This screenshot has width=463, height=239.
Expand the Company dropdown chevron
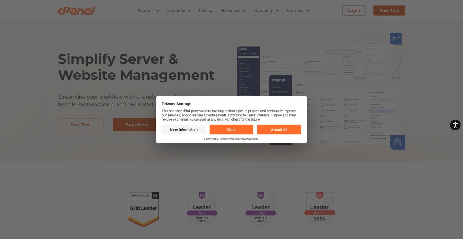(277, 10)
